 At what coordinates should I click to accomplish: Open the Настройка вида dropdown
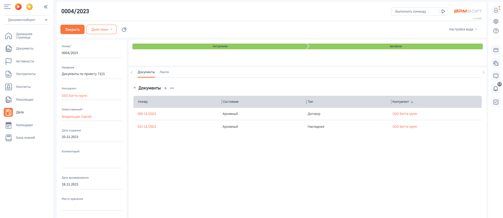(x=463, y=29)
